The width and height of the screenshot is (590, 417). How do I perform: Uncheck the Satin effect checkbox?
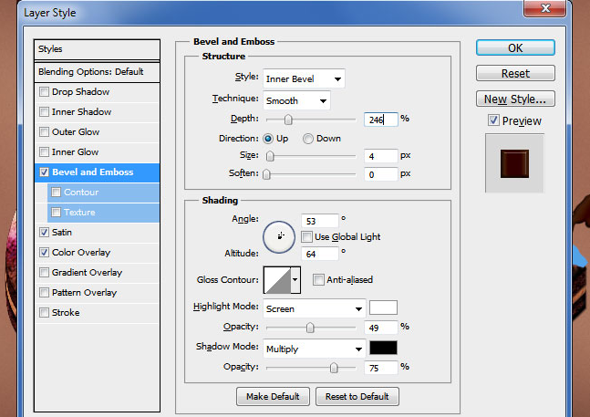pos(44,233)
